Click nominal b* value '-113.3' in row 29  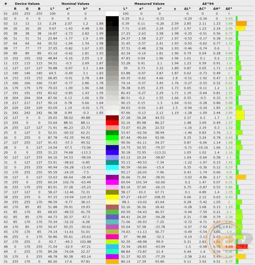(x=85, y=153)
